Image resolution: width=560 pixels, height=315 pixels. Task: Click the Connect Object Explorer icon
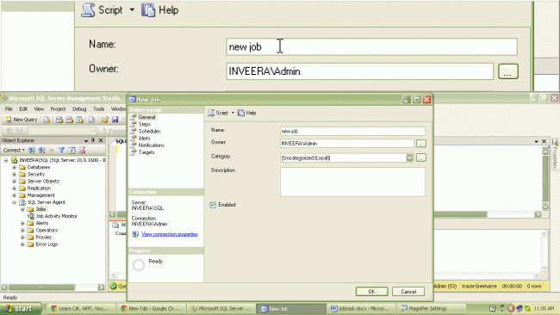coord(32,151)
